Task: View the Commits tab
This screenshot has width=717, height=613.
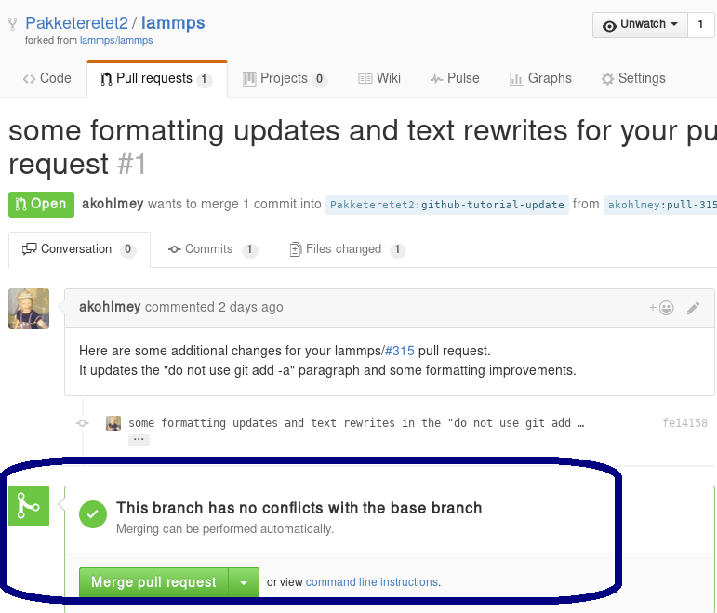Action: (209, 249)
